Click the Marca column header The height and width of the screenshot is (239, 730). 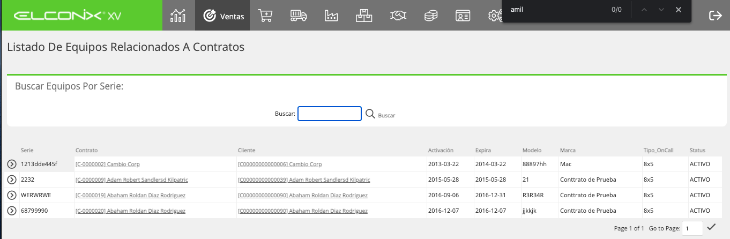coord(568,151)
